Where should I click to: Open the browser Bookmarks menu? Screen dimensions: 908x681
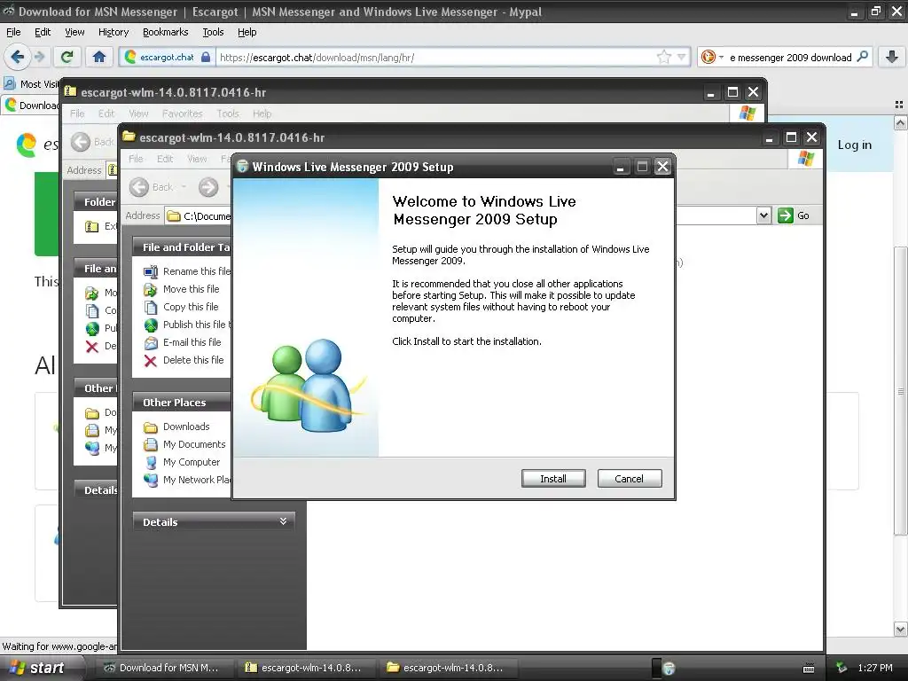click(165, 32)
